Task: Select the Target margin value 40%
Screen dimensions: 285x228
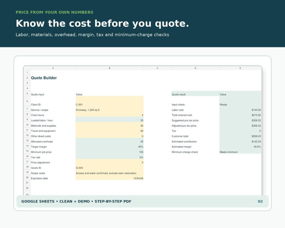Action: tap(109, 146)
